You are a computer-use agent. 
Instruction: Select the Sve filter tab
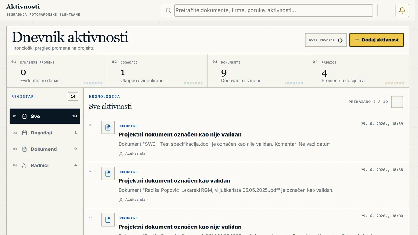[45, 116]
